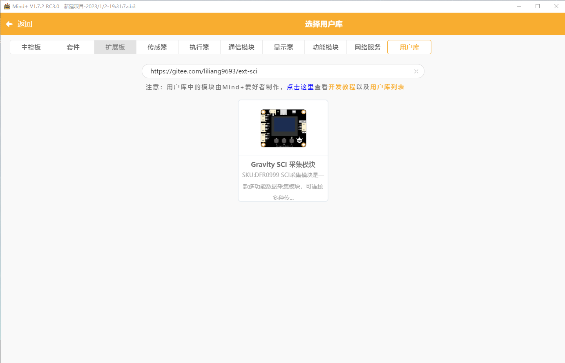Switch to the 网络服务 tab
The height and width of the screenshot is (363, 565).
tap(368, 47)
